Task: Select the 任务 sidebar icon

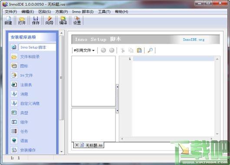Action: click(x=14, y=132)
